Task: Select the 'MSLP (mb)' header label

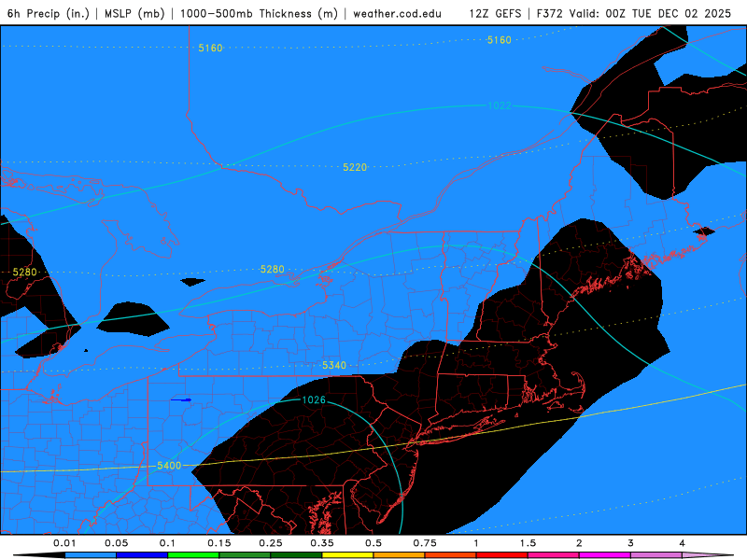Action: click(x=134, y=13)
